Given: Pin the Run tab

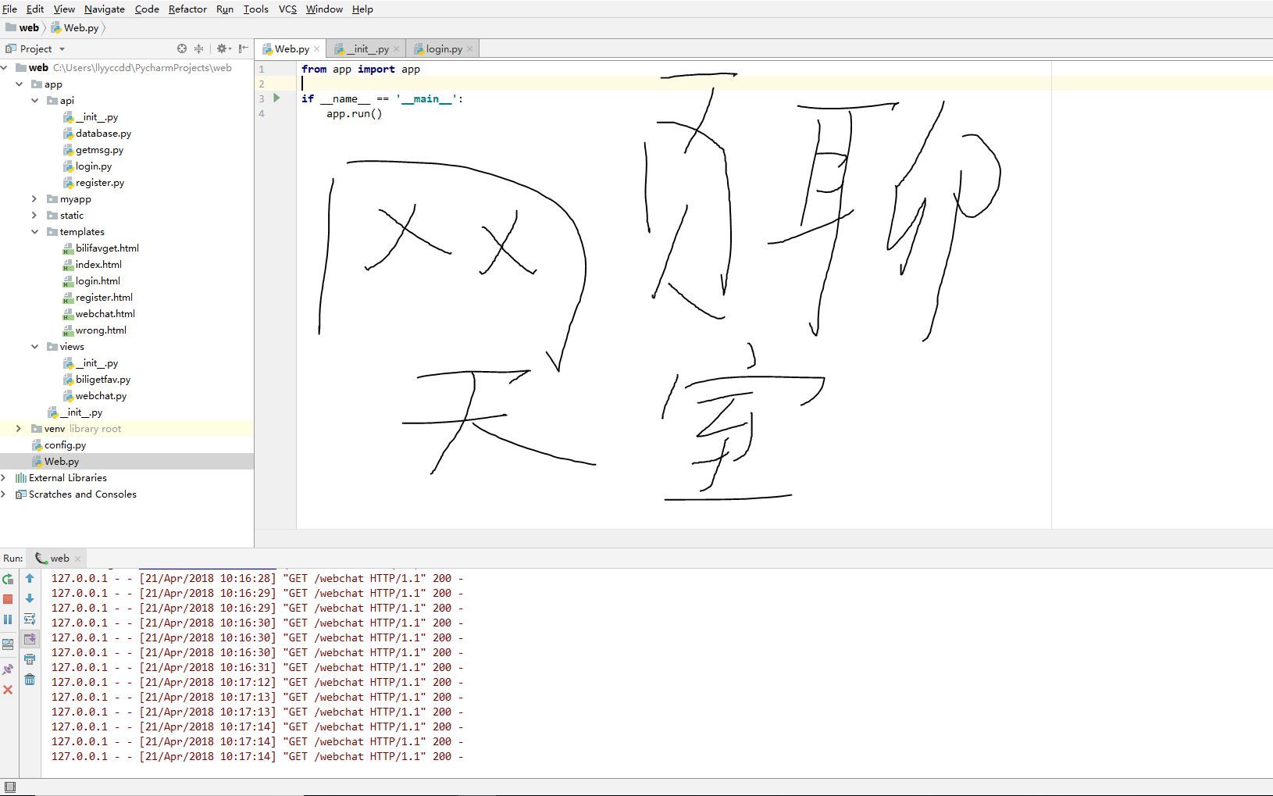Looking at the screenshot, I should point(8,669).
